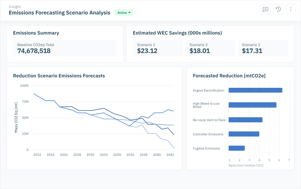
Task: Click the Engine Electrification bar
Action: coord(255,90)
